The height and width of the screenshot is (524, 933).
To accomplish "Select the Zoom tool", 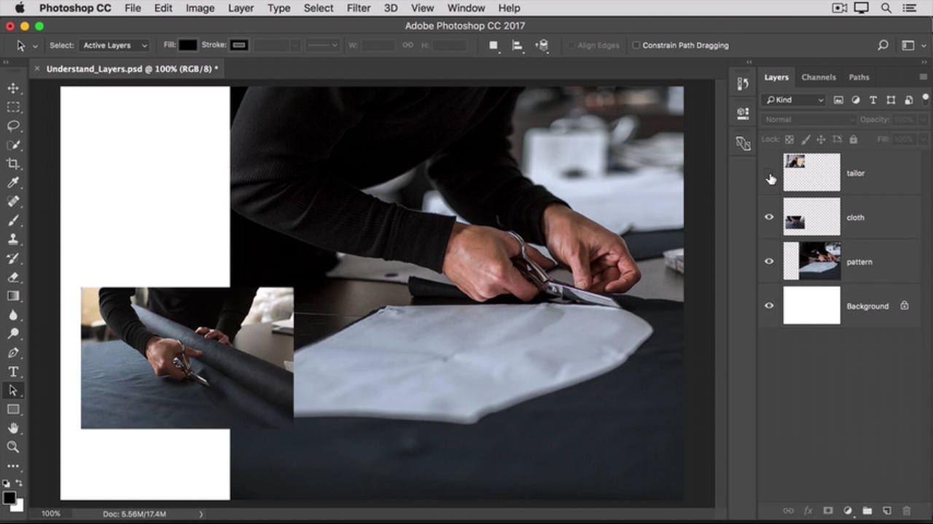I will pos(13,447).
